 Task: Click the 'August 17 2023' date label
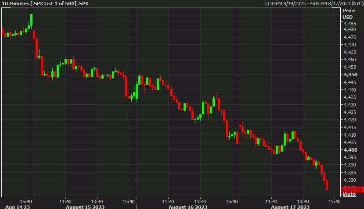click(290, 207)
